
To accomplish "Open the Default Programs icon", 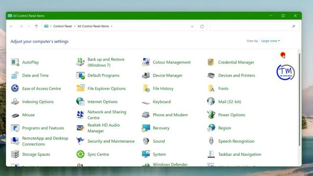I will (x=80, y=75).
